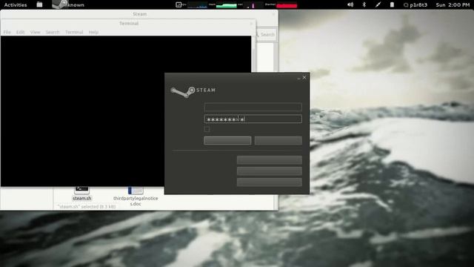The height and width of the screenshot is (267, 474).
Task: Click the Steam folder window title bar
Action: point(139,14)
